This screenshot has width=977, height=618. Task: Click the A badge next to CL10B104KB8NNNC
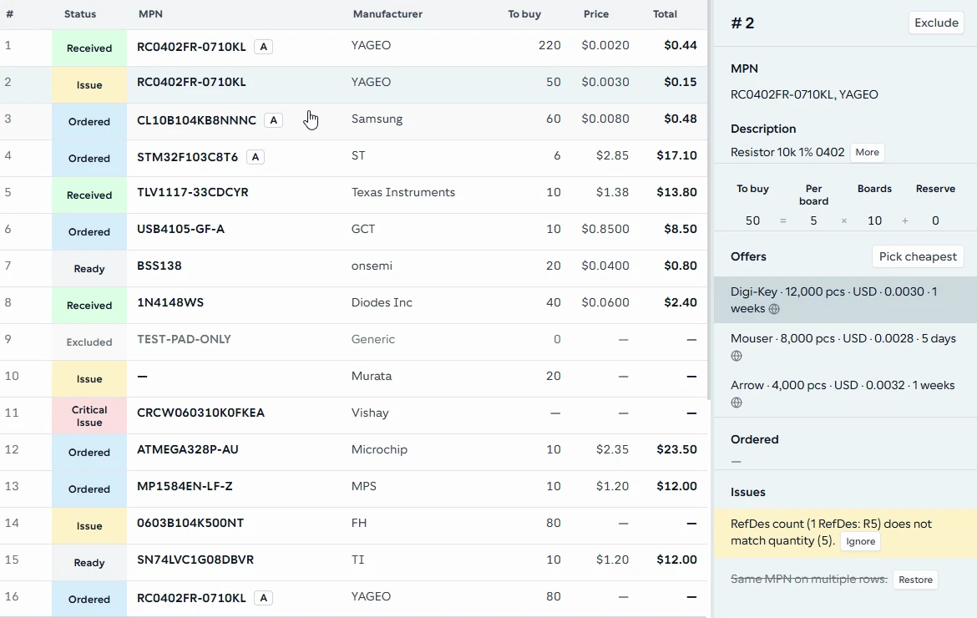[x=274, y=120]
